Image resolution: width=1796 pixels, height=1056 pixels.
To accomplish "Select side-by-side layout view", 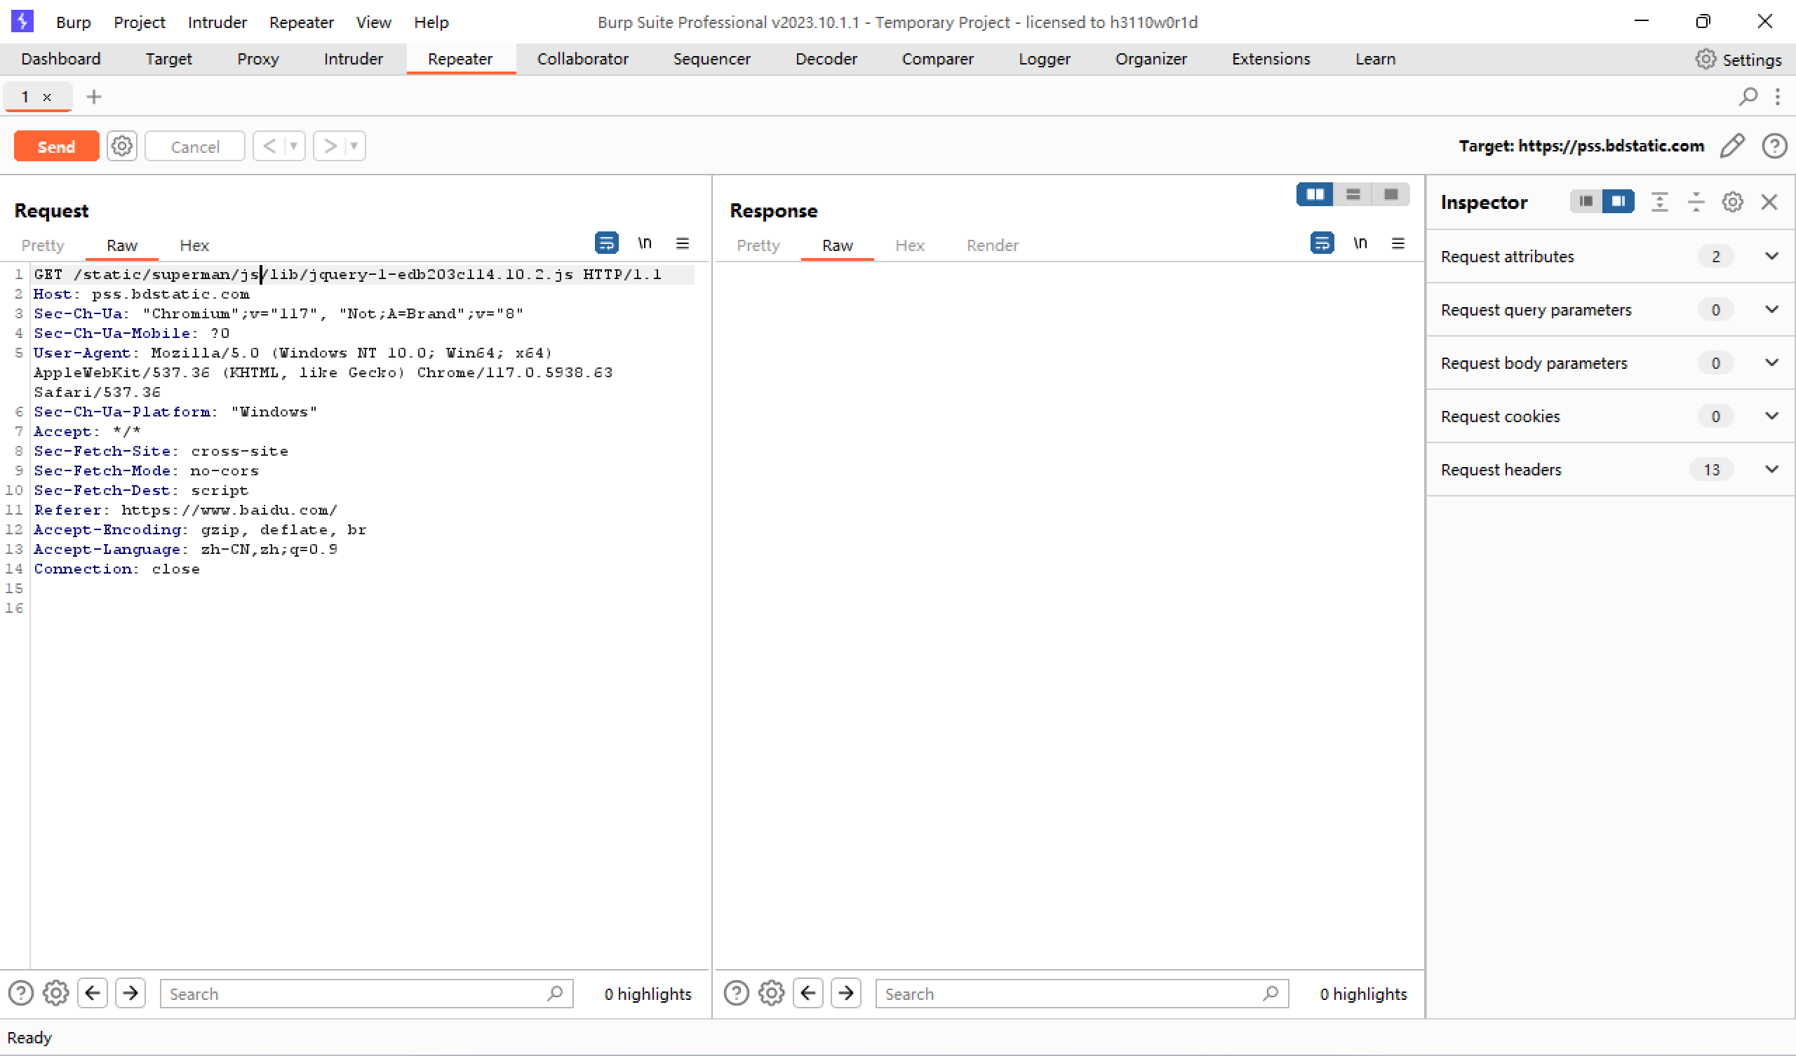I will coord(1315,194).
